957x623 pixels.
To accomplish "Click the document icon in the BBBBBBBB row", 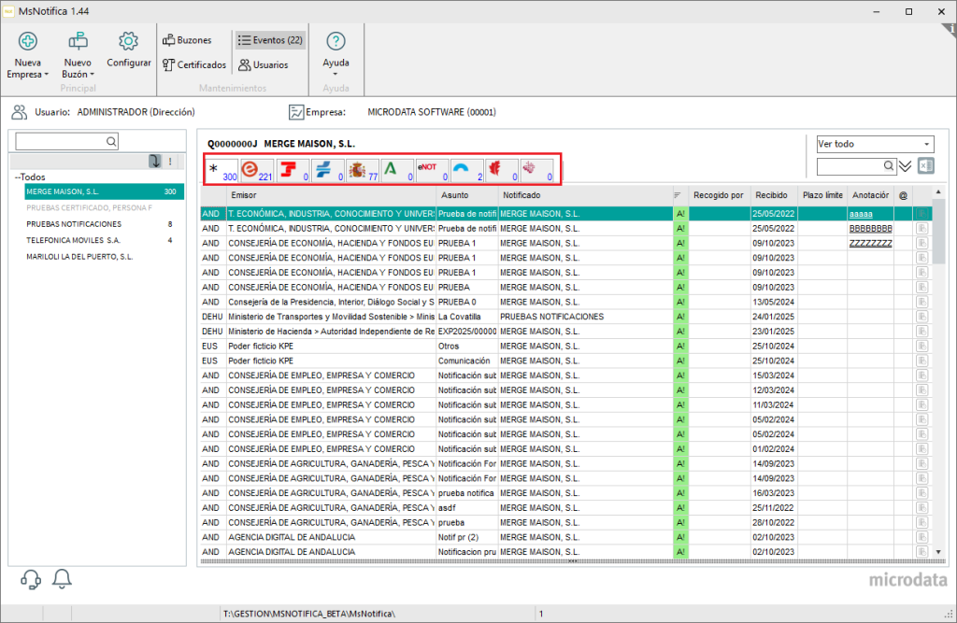I will pyautogui.click(x=921, y=228).
